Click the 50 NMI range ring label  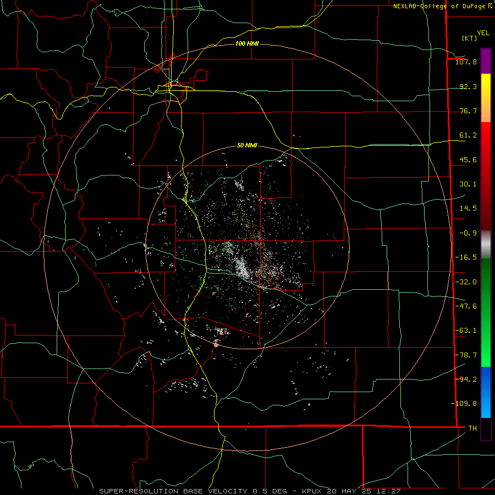(x=247, y=146)
